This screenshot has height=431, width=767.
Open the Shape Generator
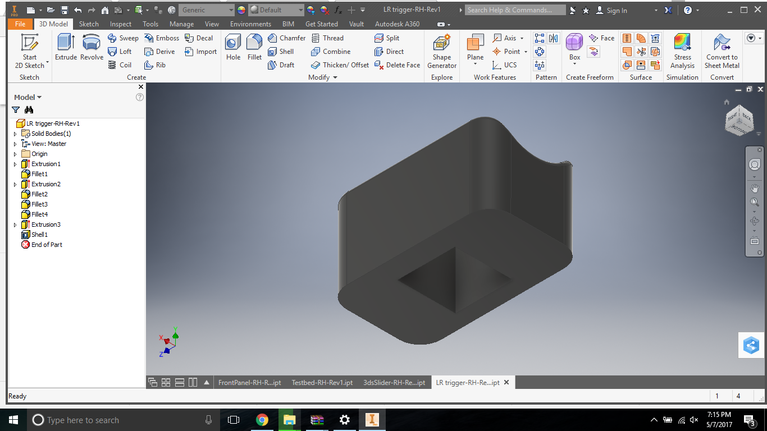[442, 51]
